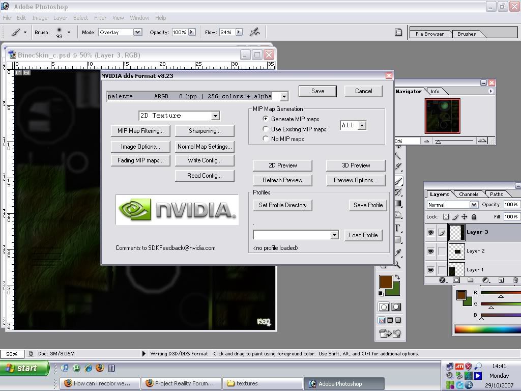
Task: Enable Quick Mask mode
Action: (395, 307)
